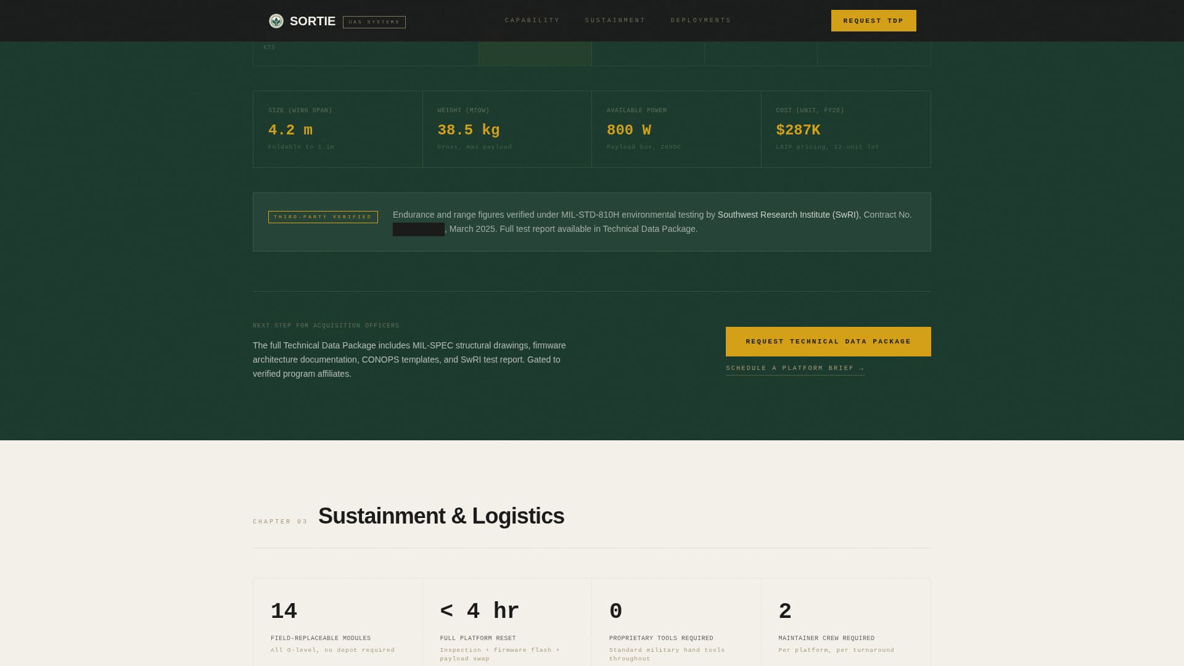Click the KTS unit label
This screenshot has height=666, width=1184.
[269, 47]
